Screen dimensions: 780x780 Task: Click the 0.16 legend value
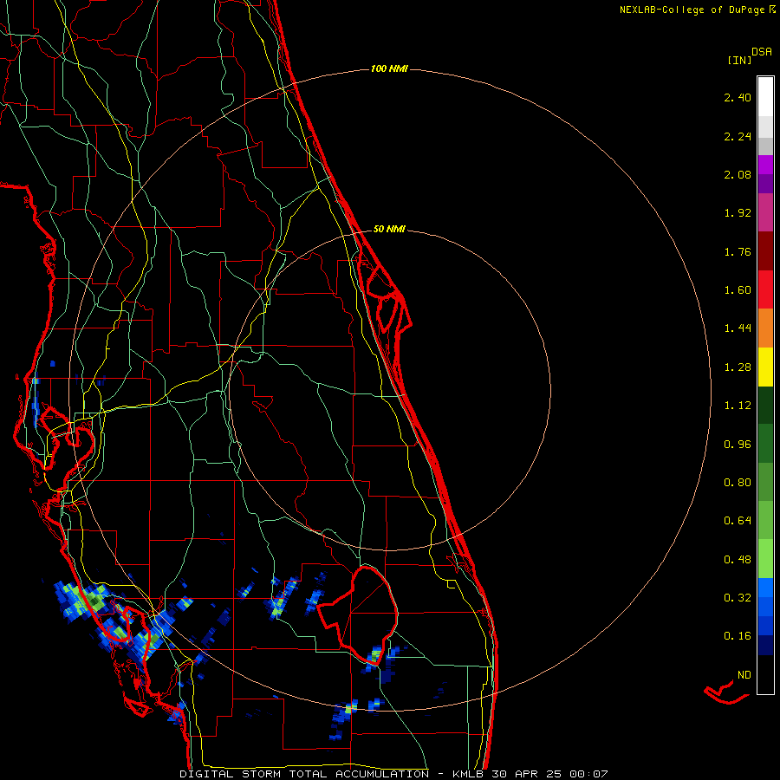pyautogui.click(x=738, y=636)
